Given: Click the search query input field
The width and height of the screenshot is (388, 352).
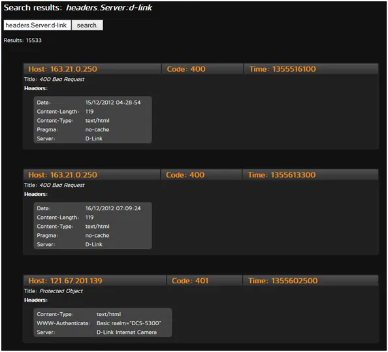Looking at the screenshot, I should [37, 25].
